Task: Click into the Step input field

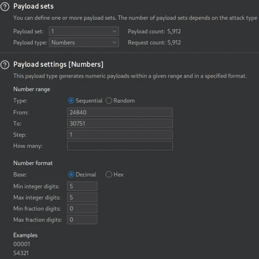Action: pyautogui.click(x=120, y=135)
